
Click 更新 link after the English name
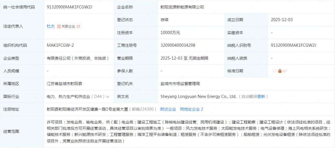(x=261, y=96)
